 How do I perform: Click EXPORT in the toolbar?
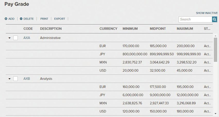[60, 19]
